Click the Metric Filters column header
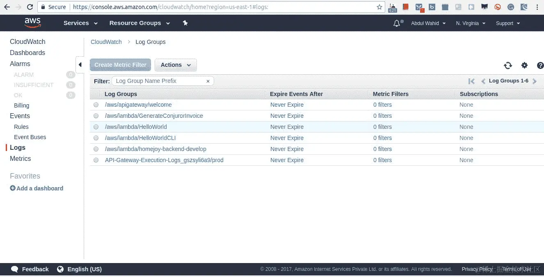Image resolution: width=544 pixels, height=277 pixels. tap(391, 94)
